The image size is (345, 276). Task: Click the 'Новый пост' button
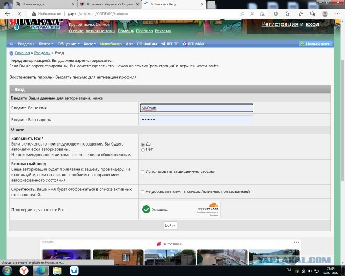[315, 44]
